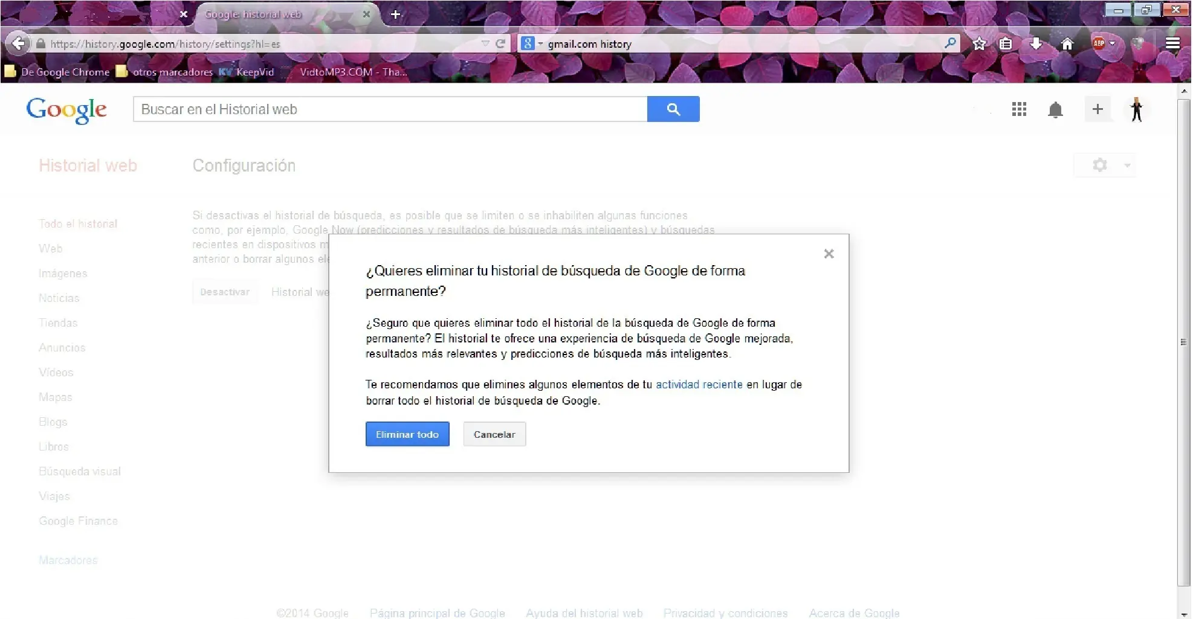Restore down the browser window
This screenshot has width=1193, height=619.
[x=1146, y=10]
